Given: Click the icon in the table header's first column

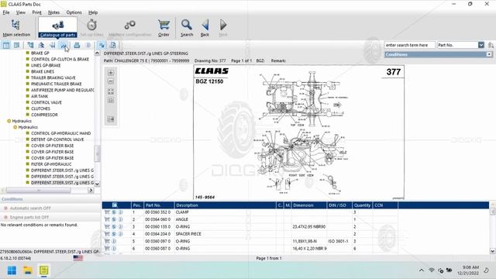Looking at the screenshot, I should pyautogui.click(x=115, y=205).
